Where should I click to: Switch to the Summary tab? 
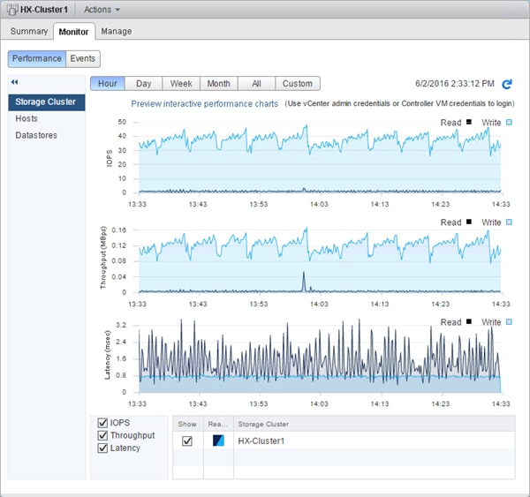coord(29,32)
